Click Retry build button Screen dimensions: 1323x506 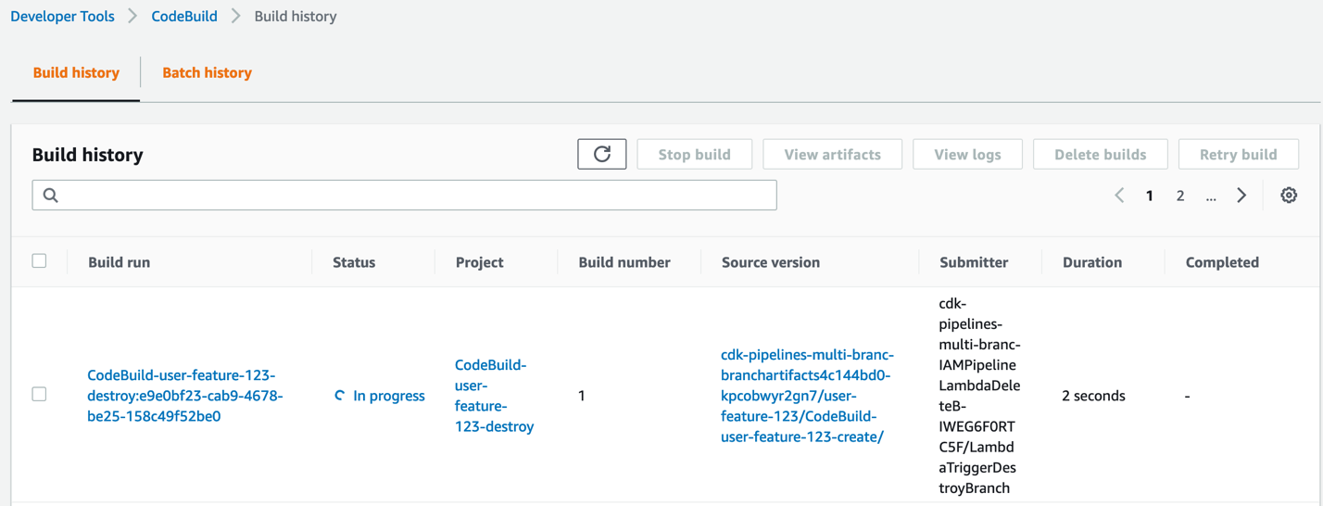click(x=1239, y=154)
